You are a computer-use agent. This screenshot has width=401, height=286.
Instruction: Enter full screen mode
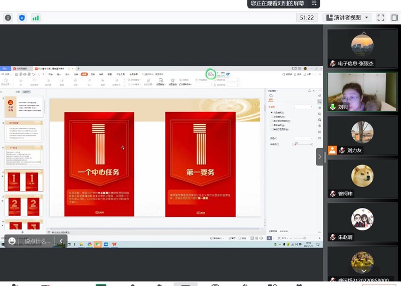pos(381,17)
